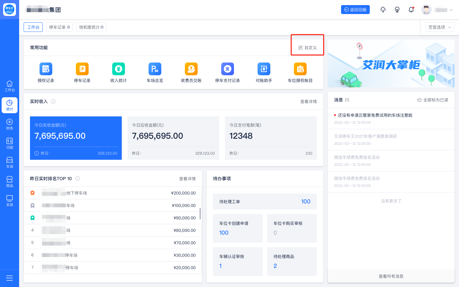Screen dimensions: 459x287
Task: Show info tooltip next to 实时收入
Action: coord(53,101)
